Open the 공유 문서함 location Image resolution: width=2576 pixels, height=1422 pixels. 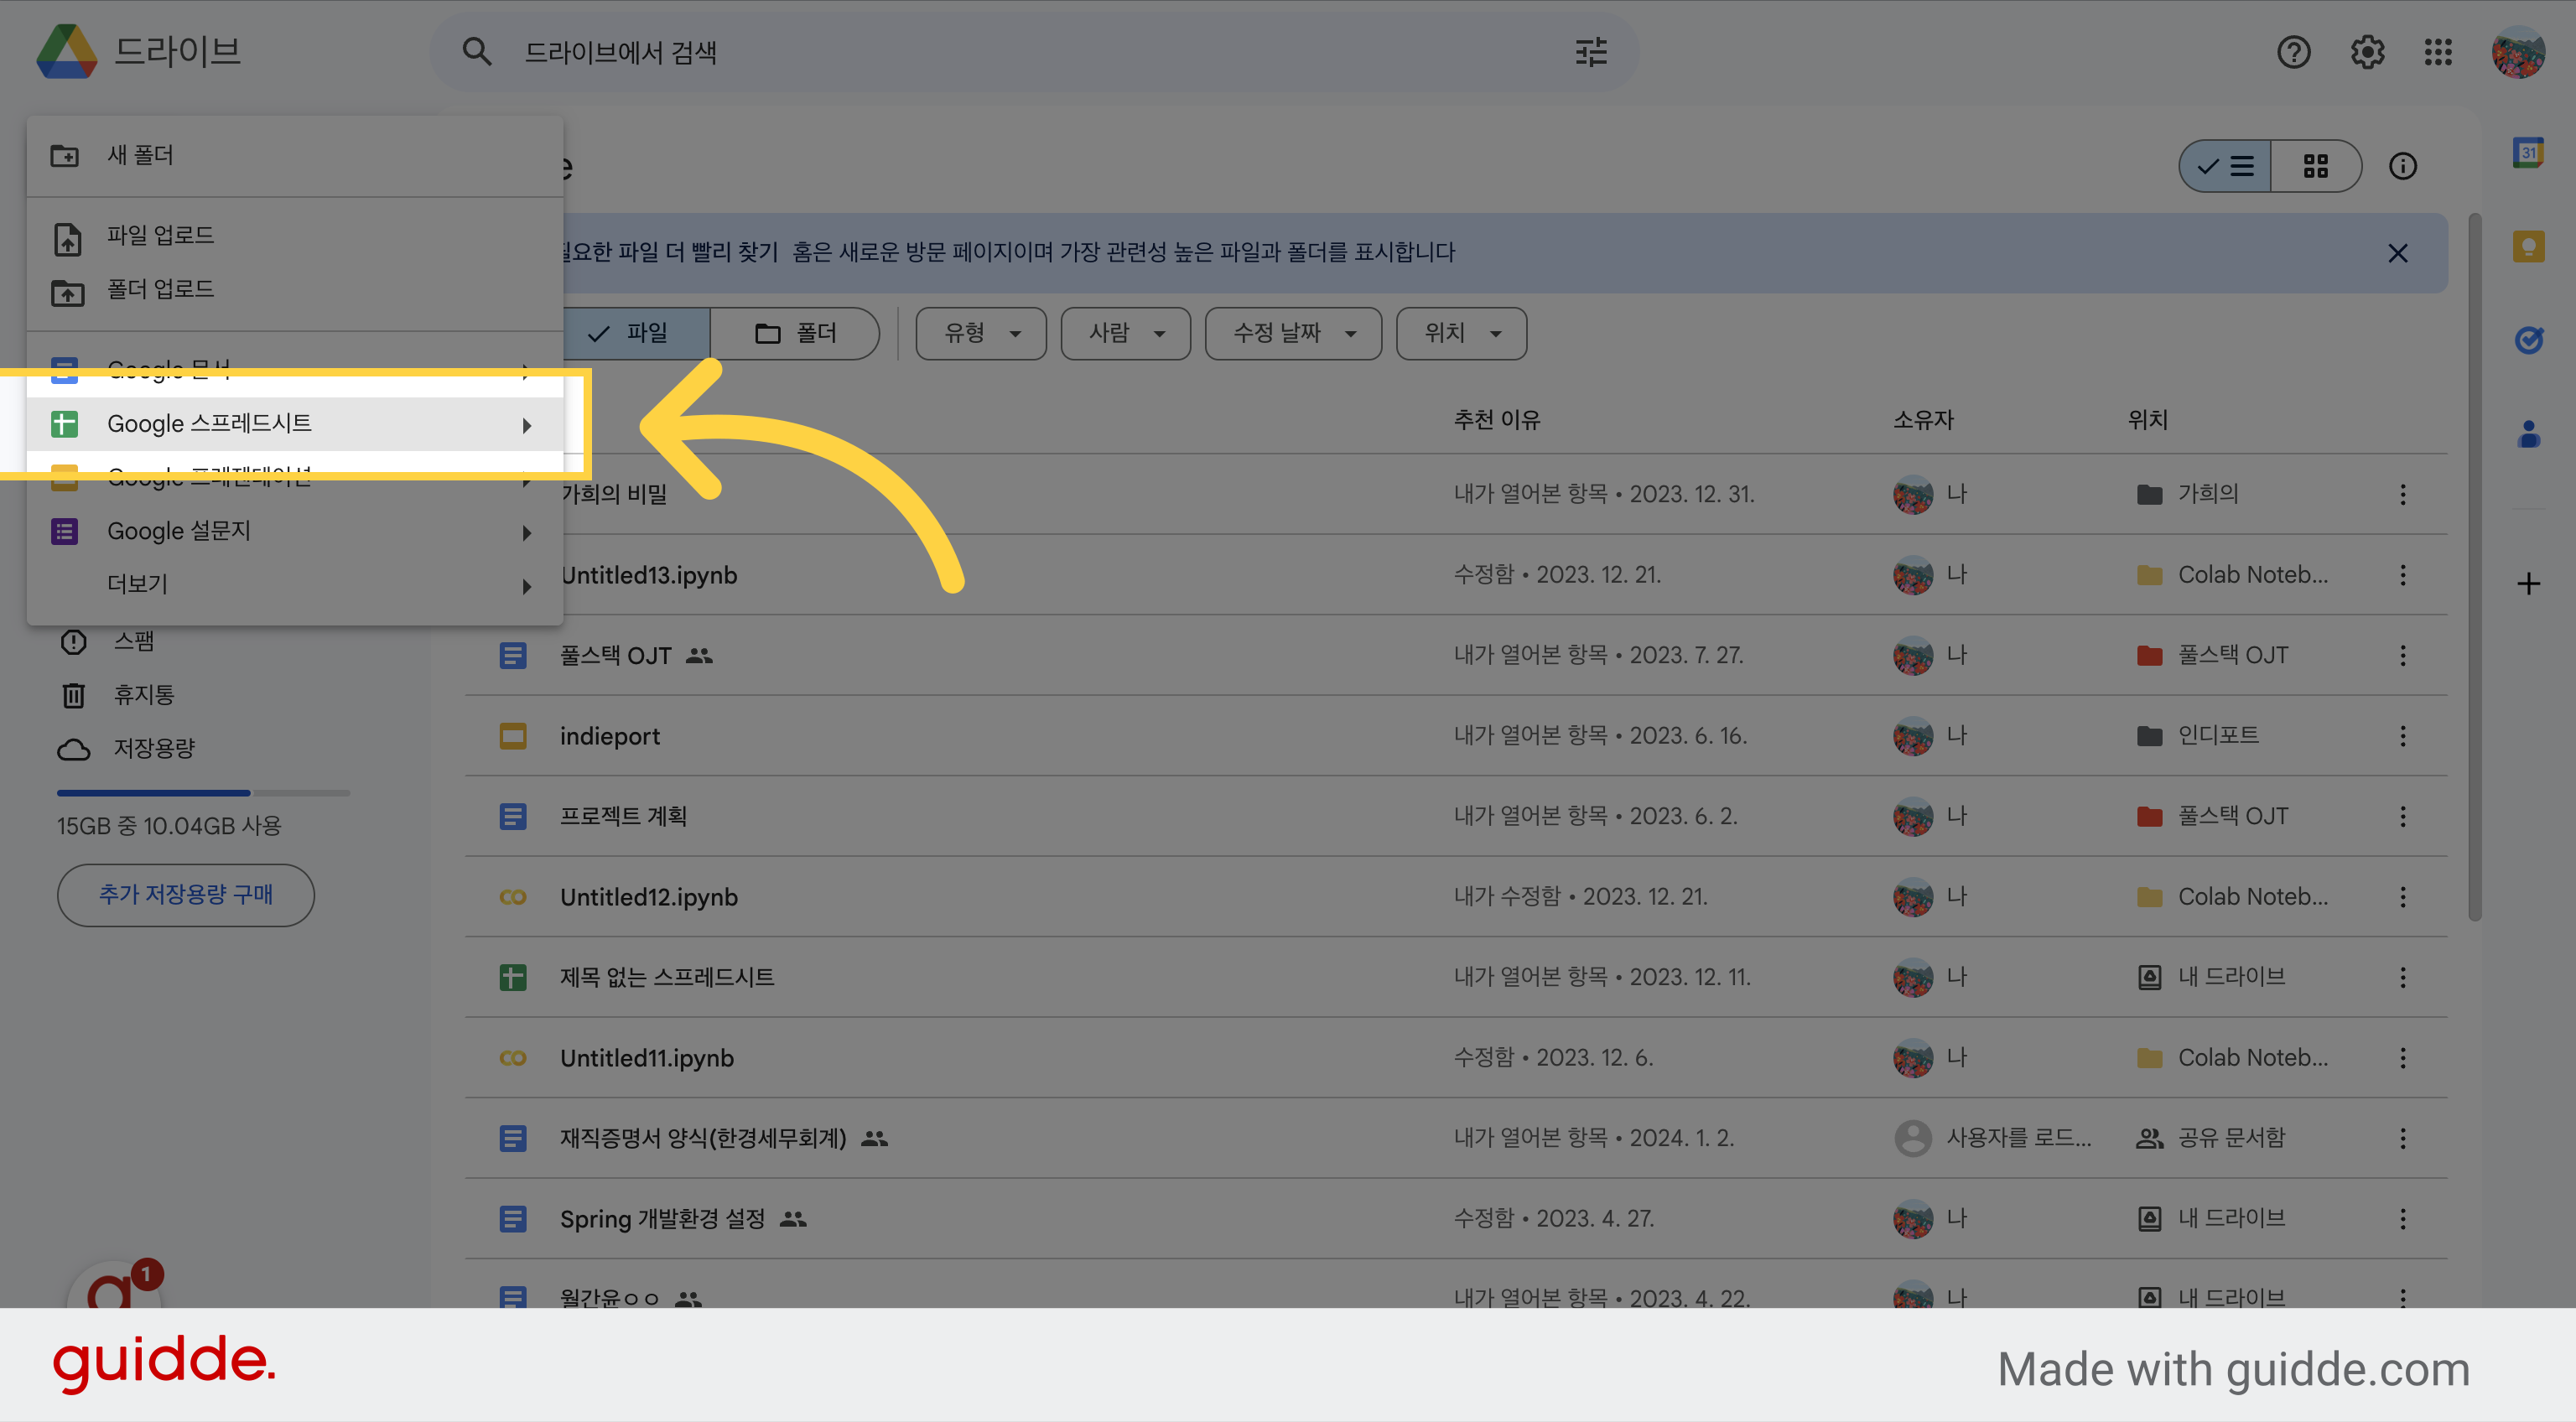tap(2210, 1138)
